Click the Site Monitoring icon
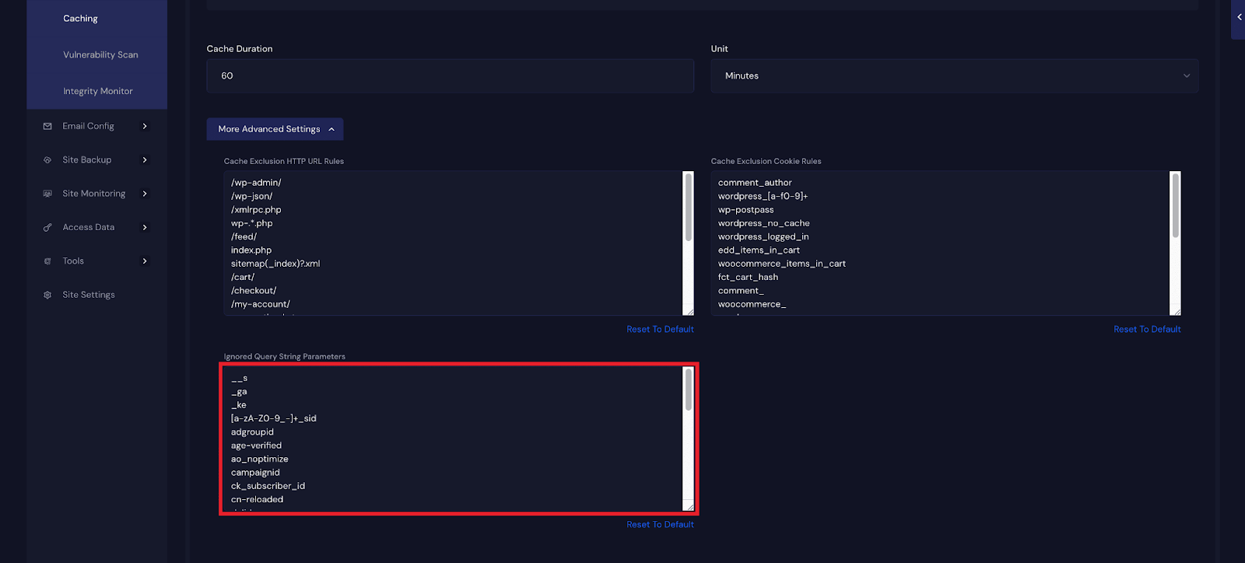 [x=47, y=194]
